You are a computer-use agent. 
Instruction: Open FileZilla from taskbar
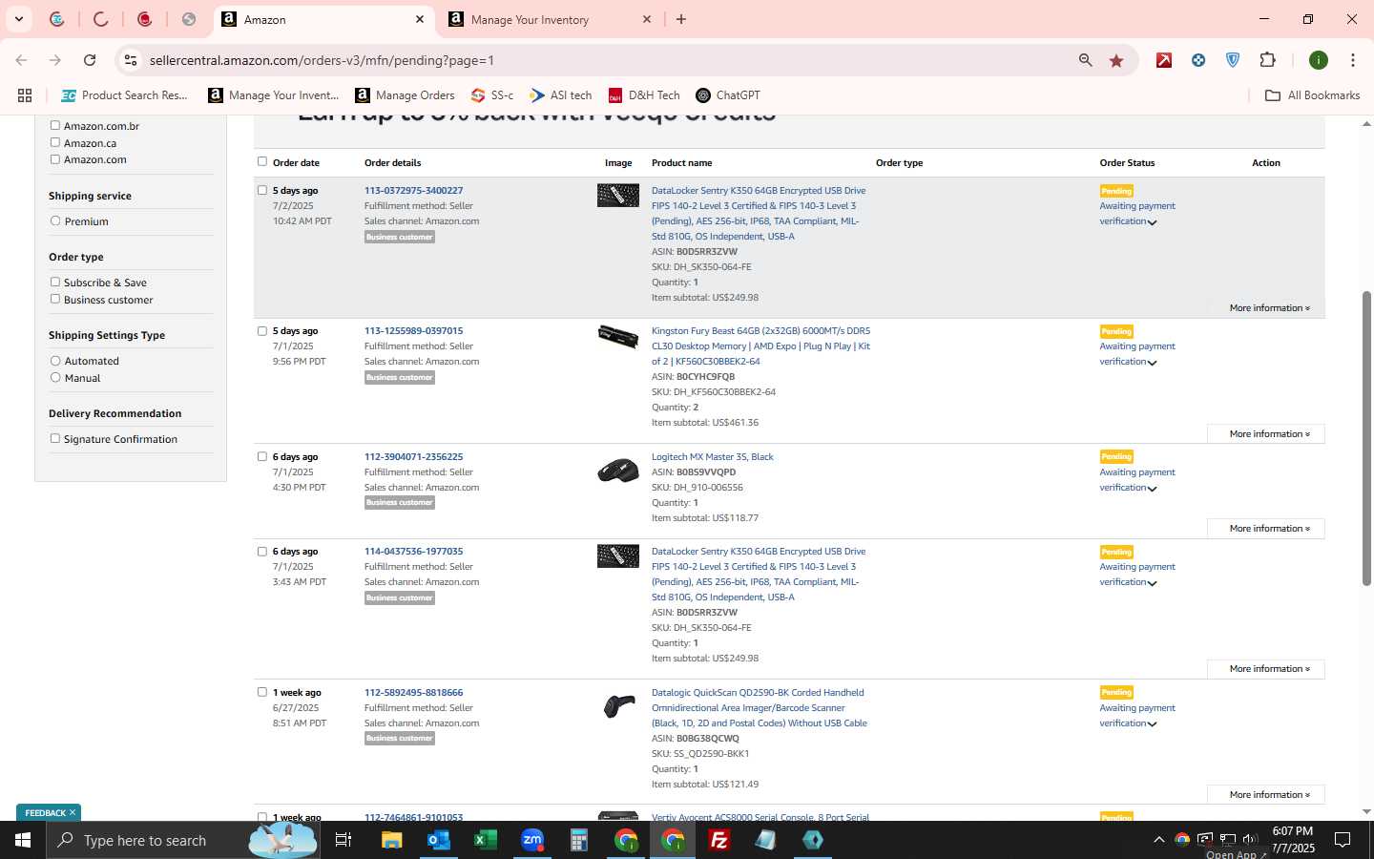pos(719,840)
